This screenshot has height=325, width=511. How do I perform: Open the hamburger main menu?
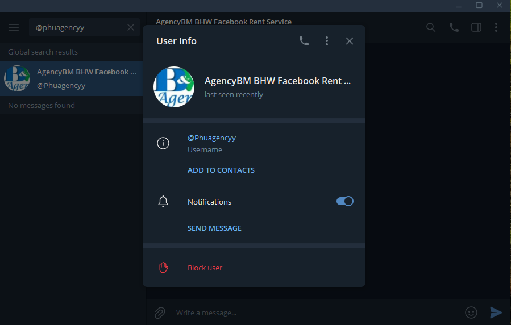coord(14,27)
